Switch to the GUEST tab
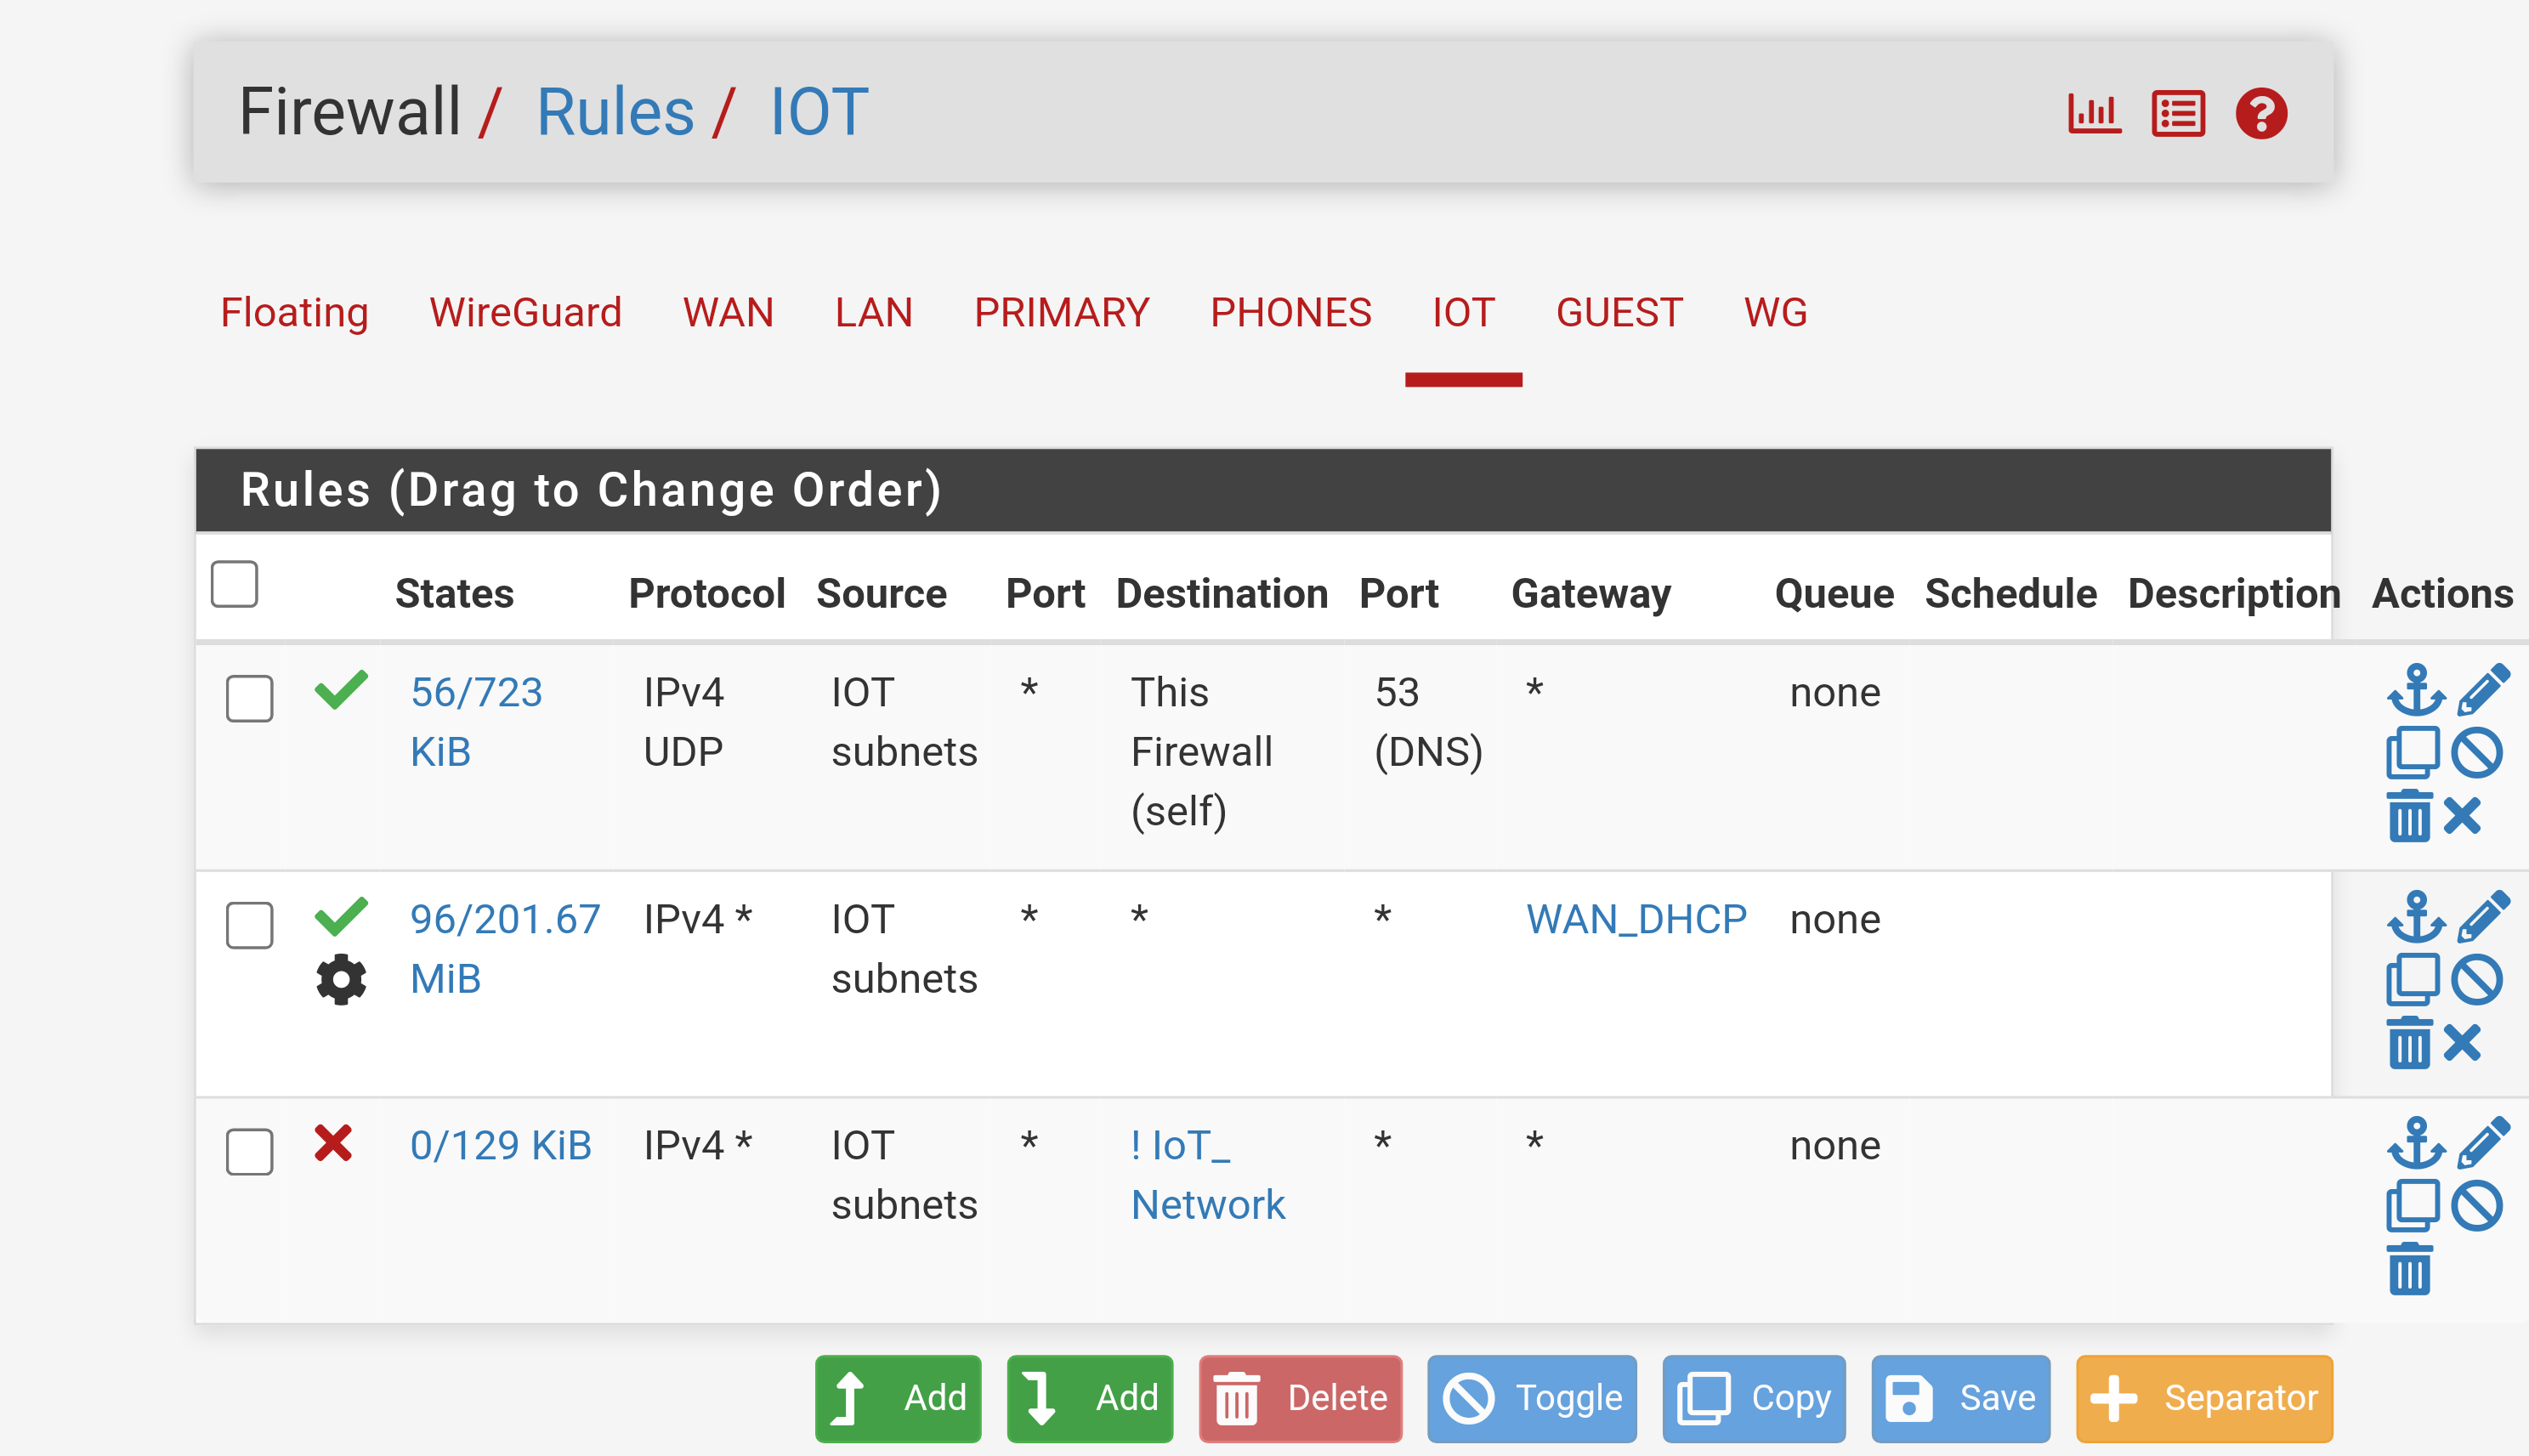2529x1456 pixels. [1619, 313]
